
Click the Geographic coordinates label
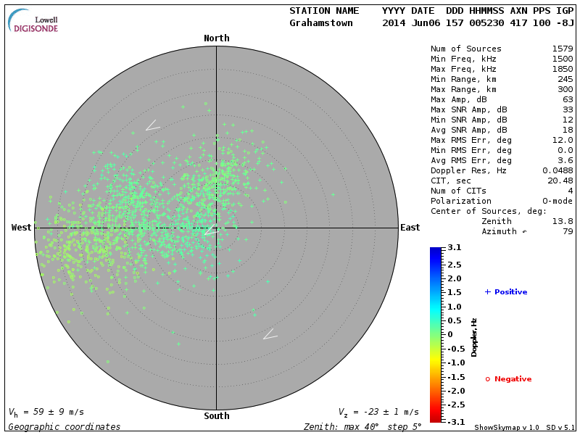64,427
